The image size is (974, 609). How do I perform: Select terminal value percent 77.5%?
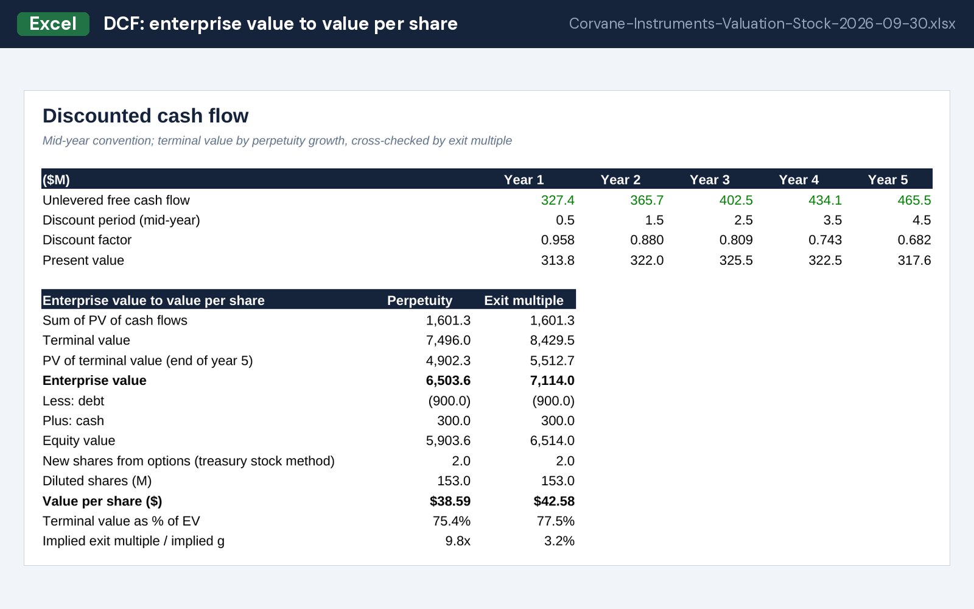click(555, 521)
